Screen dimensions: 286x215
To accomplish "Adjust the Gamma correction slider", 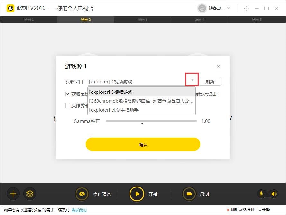I will pos(142,121).
